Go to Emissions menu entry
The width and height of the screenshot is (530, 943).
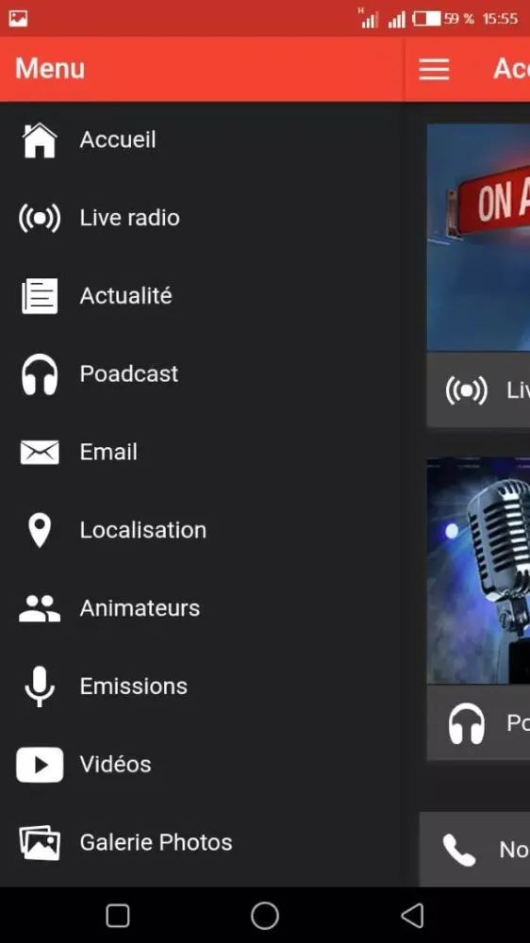(x=202, y=687)
